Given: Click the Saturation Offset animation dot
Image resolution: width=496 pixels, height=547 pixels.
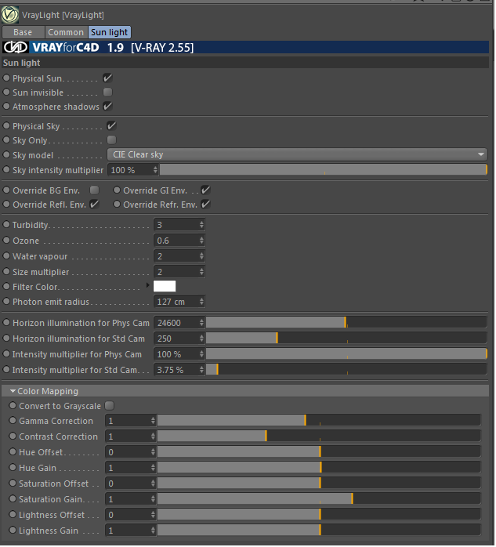Looking at the screenshot, I should pyautogui.click(x=13, y=483).
